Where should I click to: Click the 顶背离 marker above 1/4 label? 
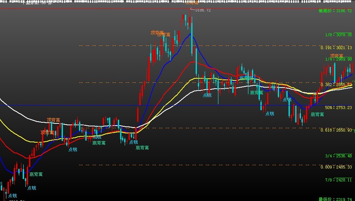coord(336,56)
